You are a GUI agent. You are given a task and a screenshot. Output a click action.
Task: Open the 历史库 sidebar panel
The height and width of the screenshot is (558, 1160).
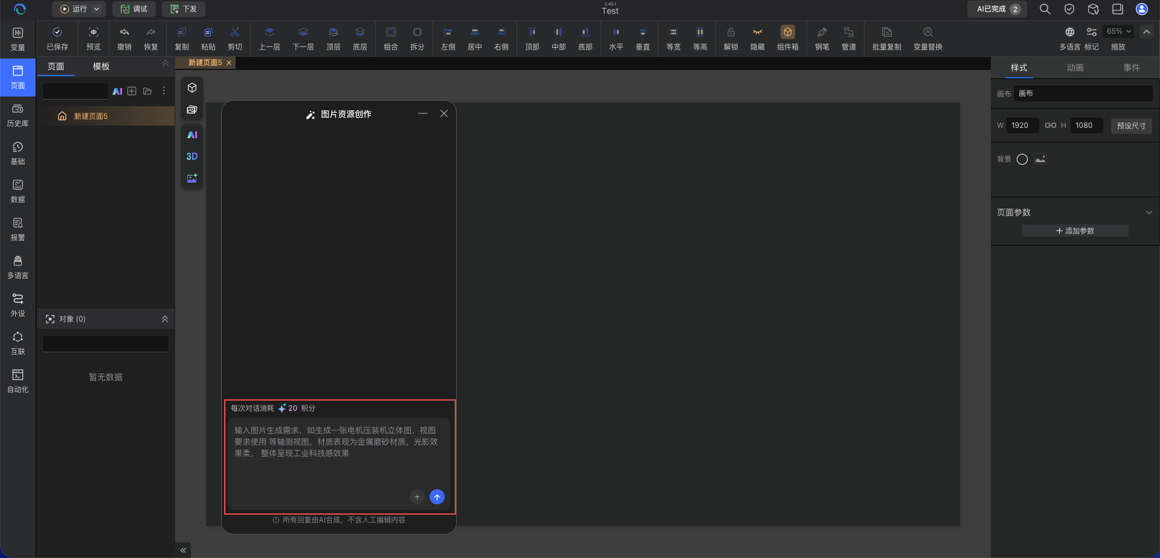(18, 115)
